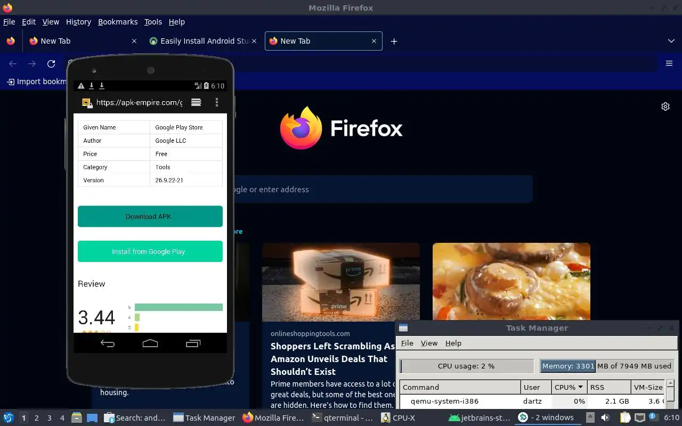Open the LXQt start menu icon
This screenshot has height=426, width=682.
coord(8,417)
